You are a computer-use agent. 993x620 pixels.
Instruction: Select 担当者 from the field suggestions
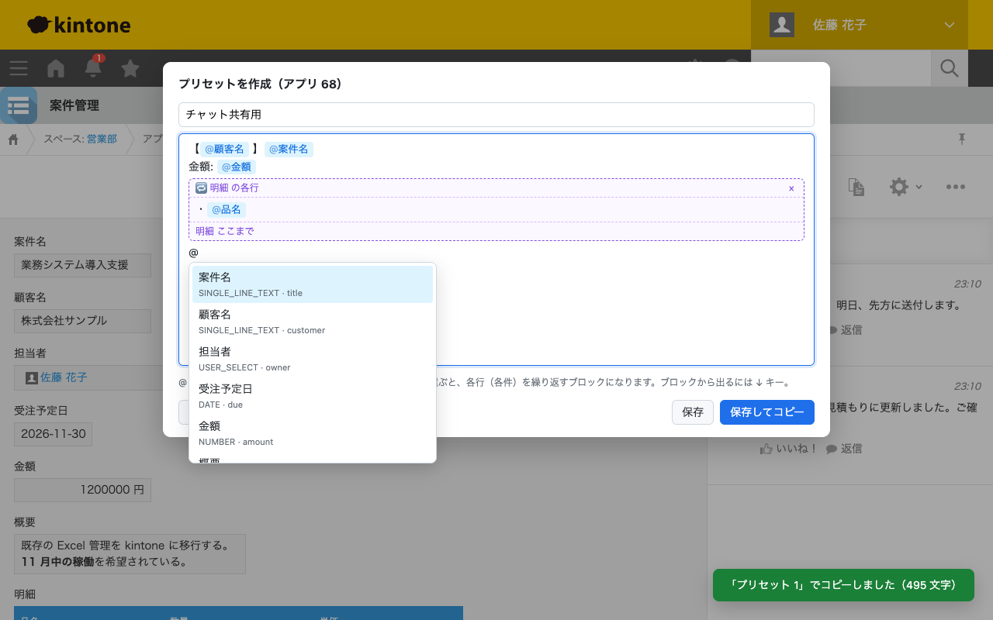(x=313, y=359)
